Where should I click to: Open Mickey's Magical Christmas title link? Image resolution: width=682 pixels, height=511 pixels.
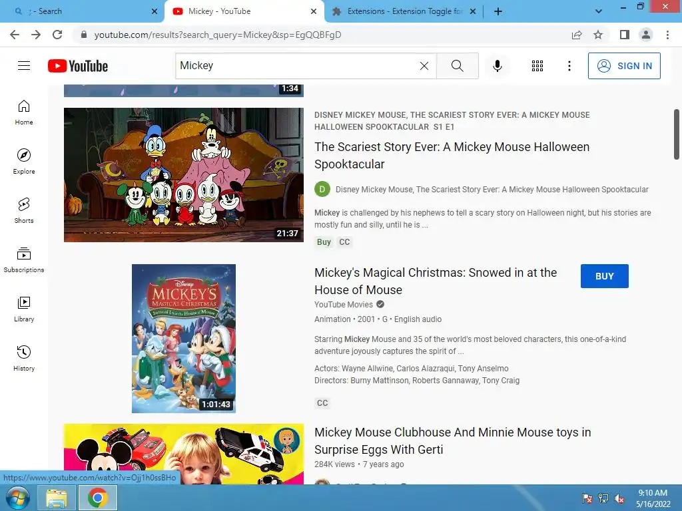pos(436,281)
